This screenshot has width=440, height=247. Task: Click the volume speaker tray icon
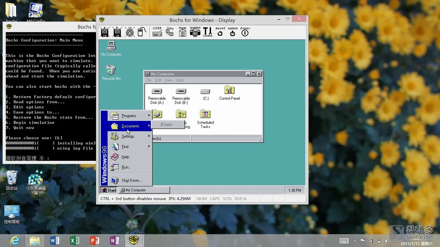[387, 241]
